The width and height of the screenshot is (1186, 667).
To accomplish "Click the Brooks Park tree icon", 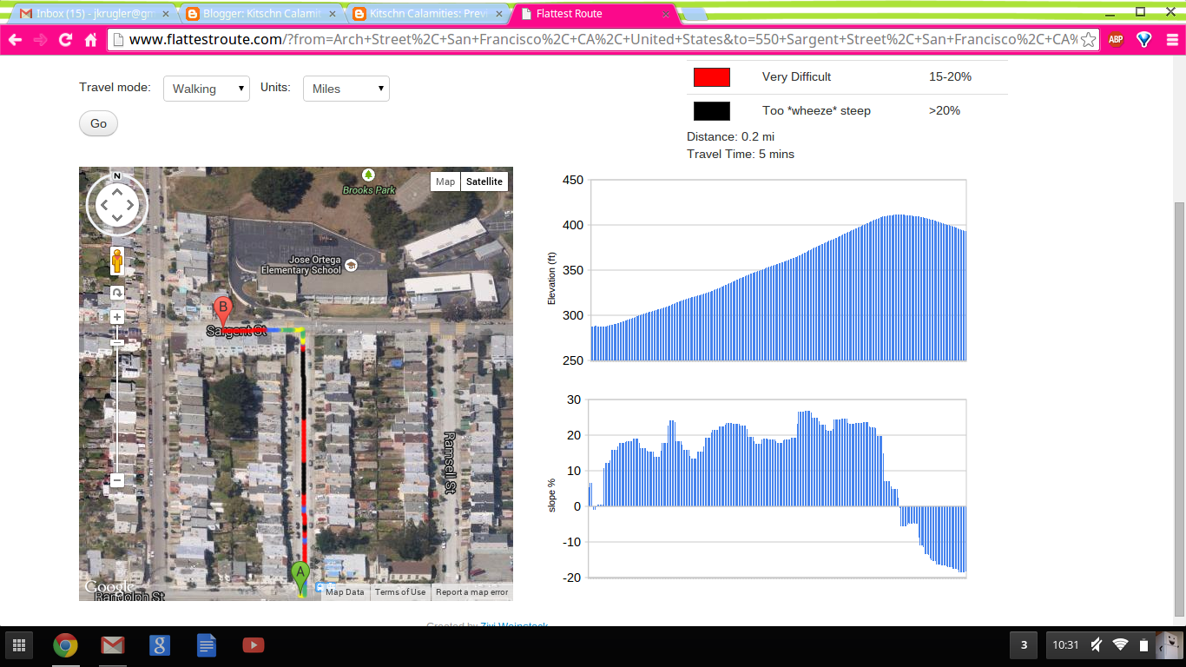I will click(368, 175).
